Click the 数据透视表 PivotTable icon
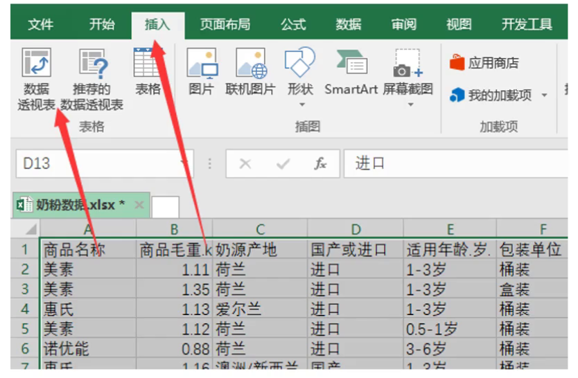578x378 pixels. 36,62
